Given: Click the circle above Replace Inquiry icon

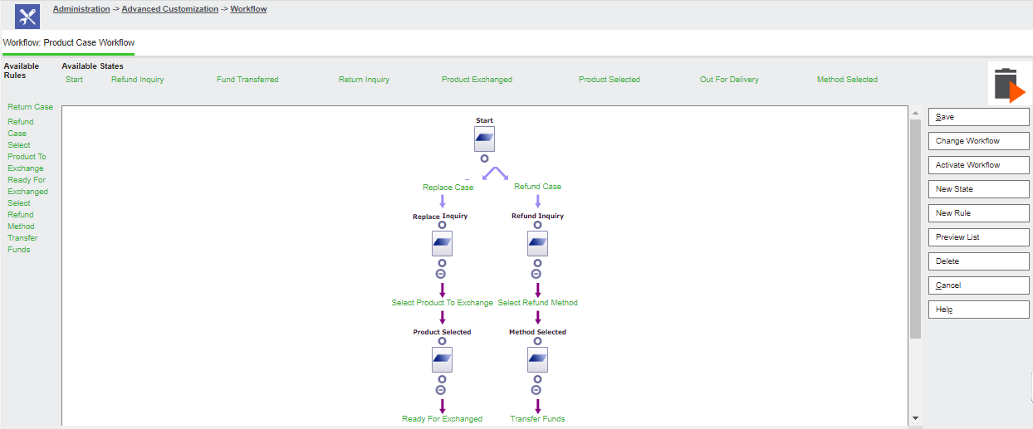Looking at the screenshot, I should pyautogui.click(x=442, y=225).
